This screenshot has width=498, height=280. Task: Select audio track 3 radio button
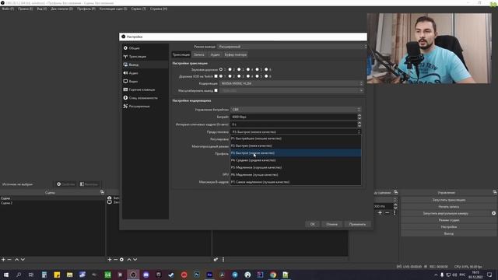239,69
